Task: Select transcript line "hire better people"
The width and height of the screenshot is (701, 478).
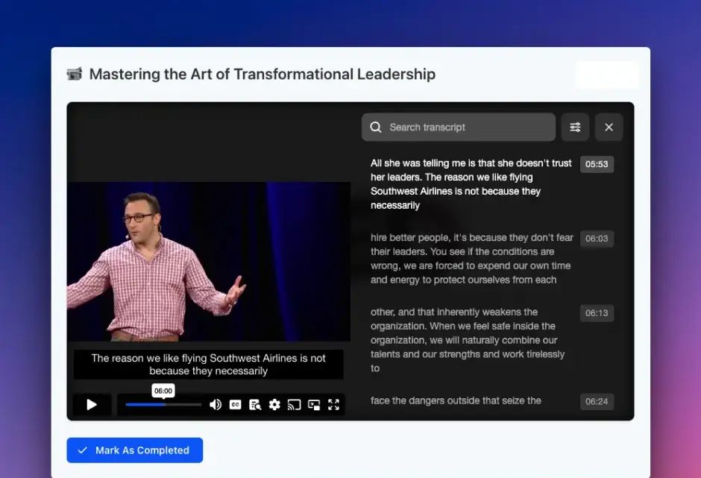Action: [471, 259]
